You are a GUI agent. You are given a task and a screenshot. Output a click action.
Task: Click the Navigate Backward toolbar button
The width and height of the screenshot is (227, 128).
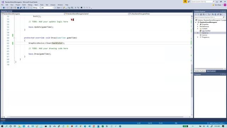tap(4, 8)
